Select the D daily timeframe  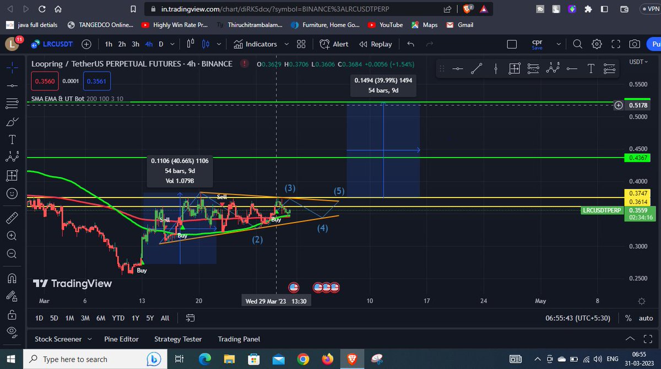(x=161, y=44)
